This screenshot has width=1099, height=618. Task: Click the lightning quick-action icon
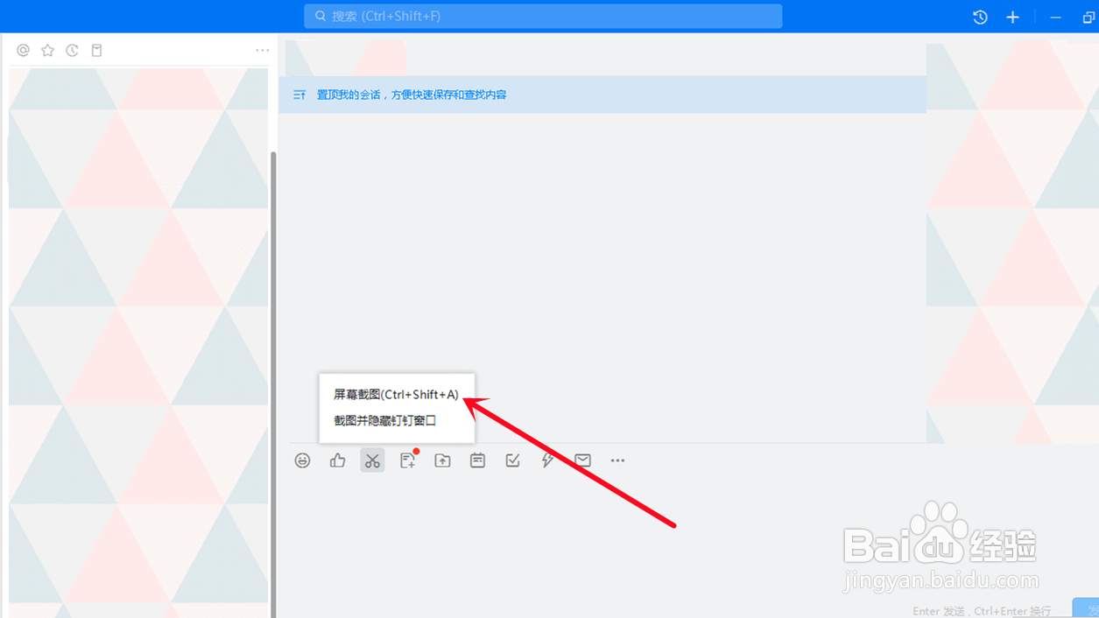547,460
